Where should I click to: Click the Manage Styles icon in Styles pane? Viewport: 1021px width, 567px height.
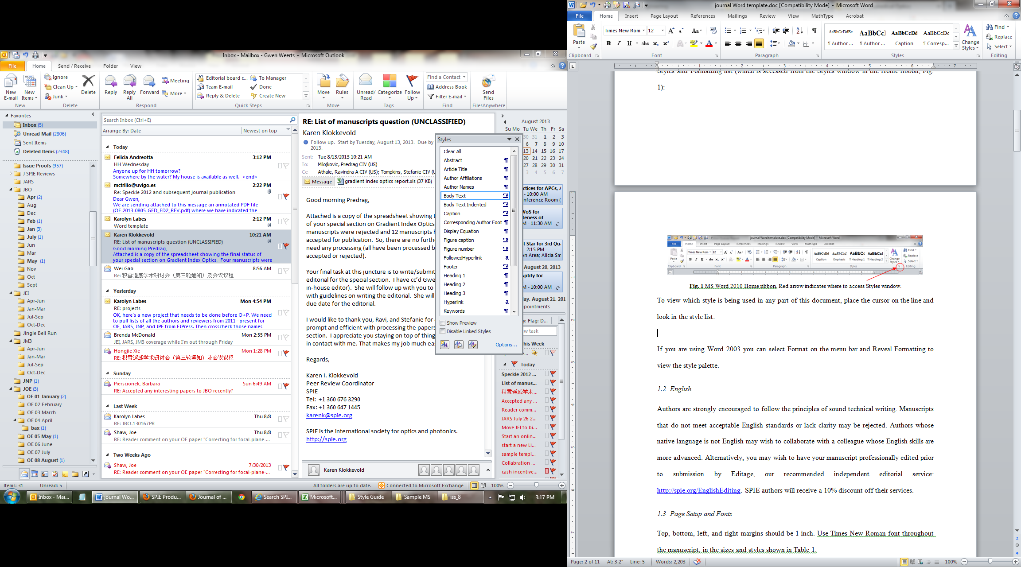tap(473, 345)
